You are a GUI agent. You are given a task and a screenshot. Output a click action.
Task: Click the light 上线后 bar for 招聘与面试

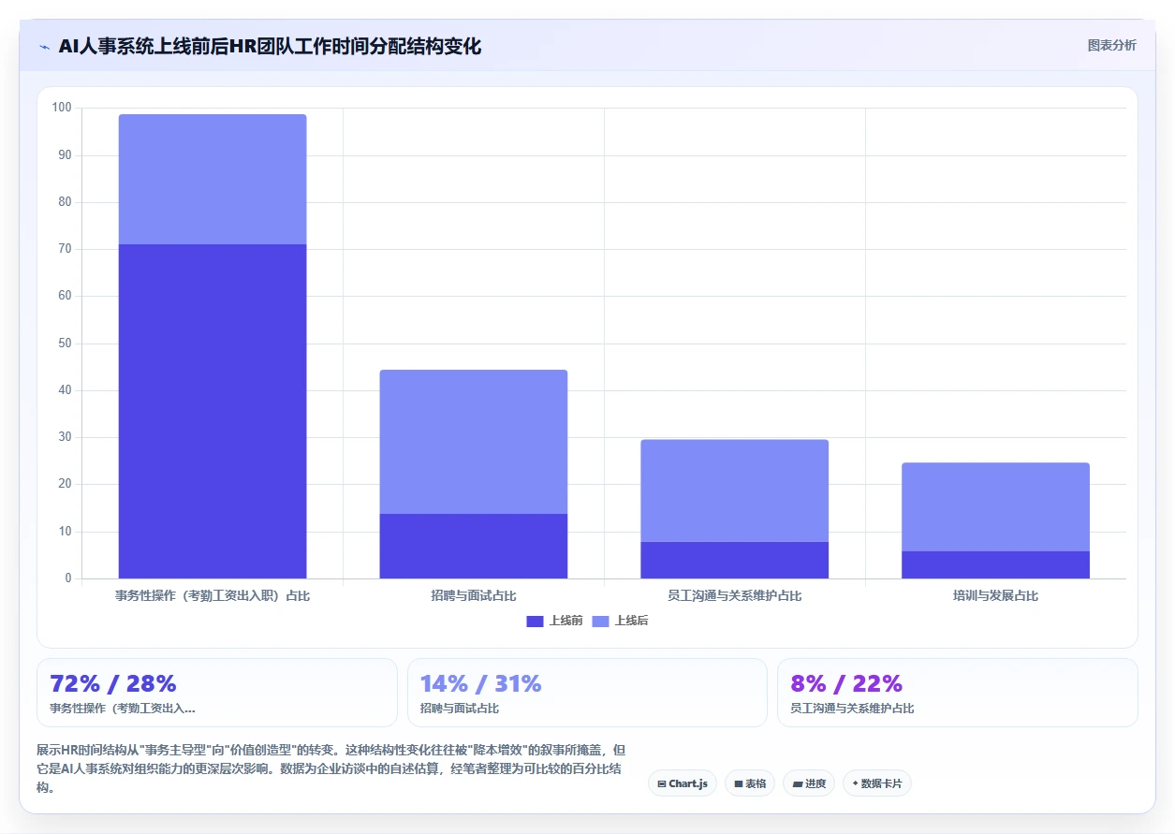(x=473, y=442)
